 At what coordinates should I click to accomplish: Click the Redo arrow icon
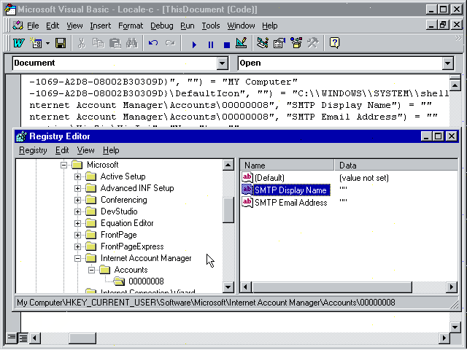(x=170, y=44)
